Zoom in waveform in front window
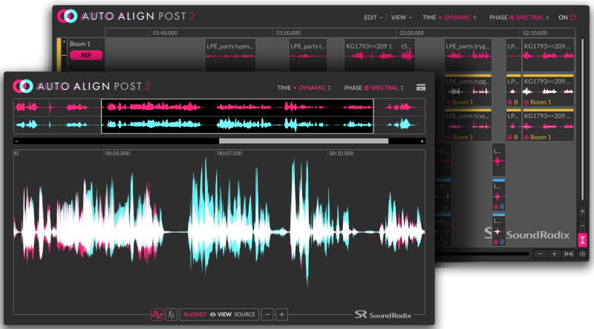The image size is (594, 329). tap(282, 314)
